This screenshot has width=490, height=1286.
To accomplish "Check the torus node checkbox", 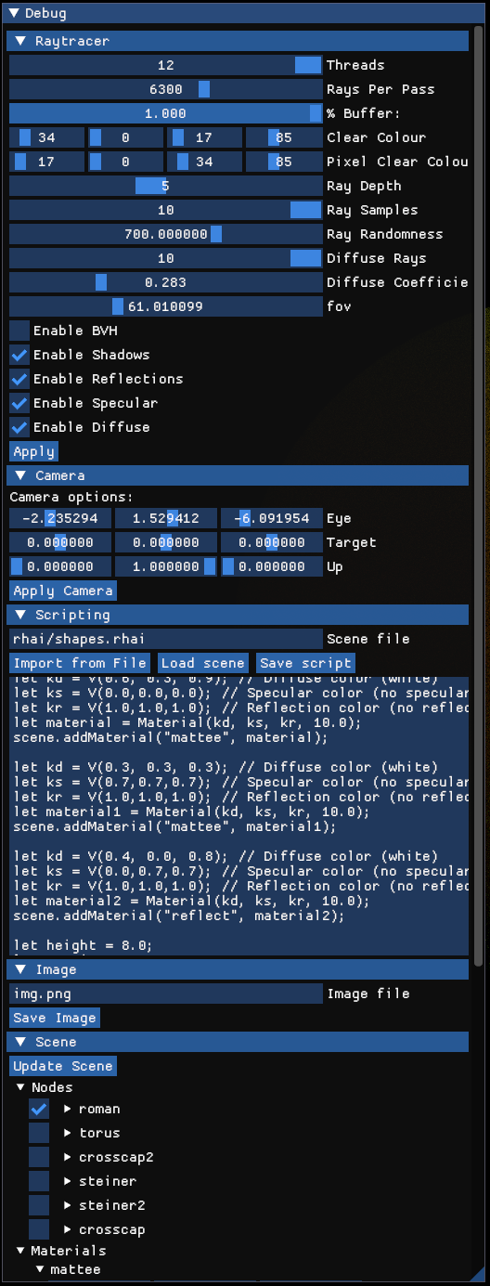I will pos(39,1133).
